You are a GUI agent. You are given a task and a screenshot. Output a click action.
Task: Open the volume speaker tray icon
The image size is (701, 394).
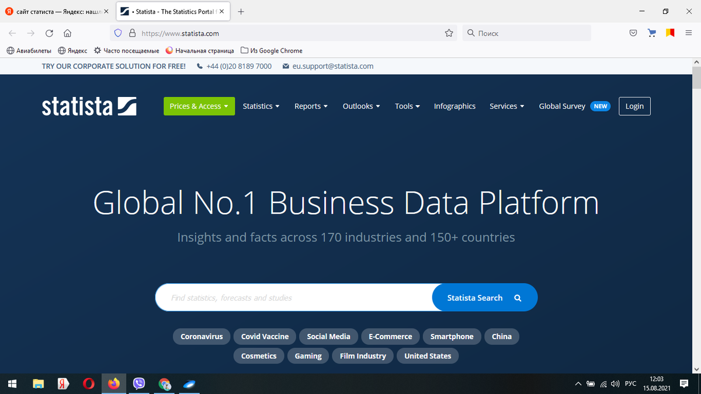(615, 383)
